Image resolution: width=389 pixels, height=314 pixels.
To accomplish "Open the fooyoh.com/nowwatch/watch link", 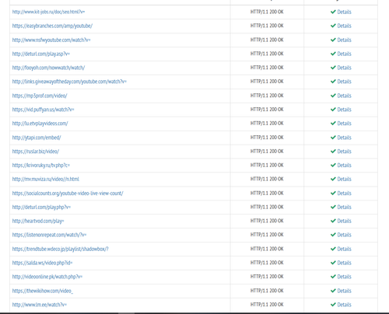I will point(48,68).
